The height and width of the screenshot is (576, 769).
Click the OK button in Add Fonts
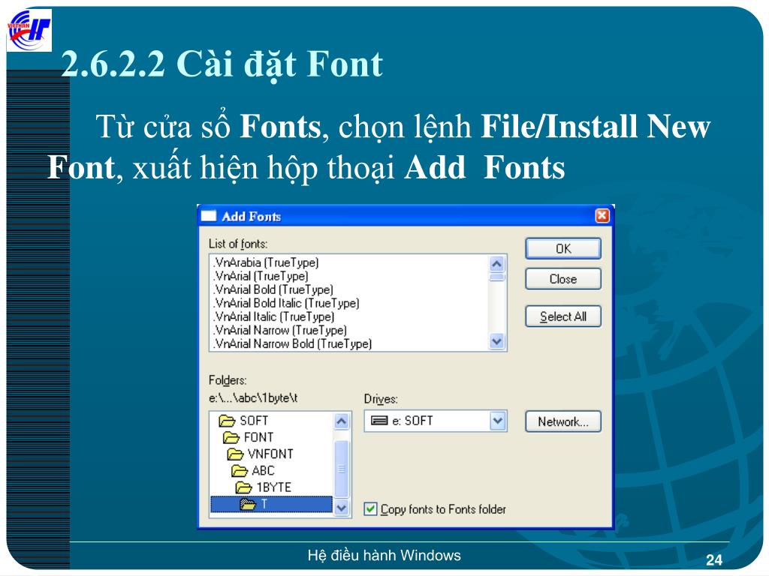pyautogui.click(x=563, y=249)
